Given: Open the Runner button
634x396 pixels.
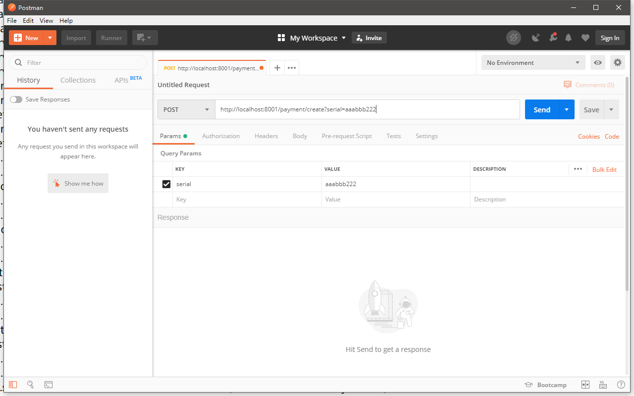Looking at the screenshot, I should [111, 38].
